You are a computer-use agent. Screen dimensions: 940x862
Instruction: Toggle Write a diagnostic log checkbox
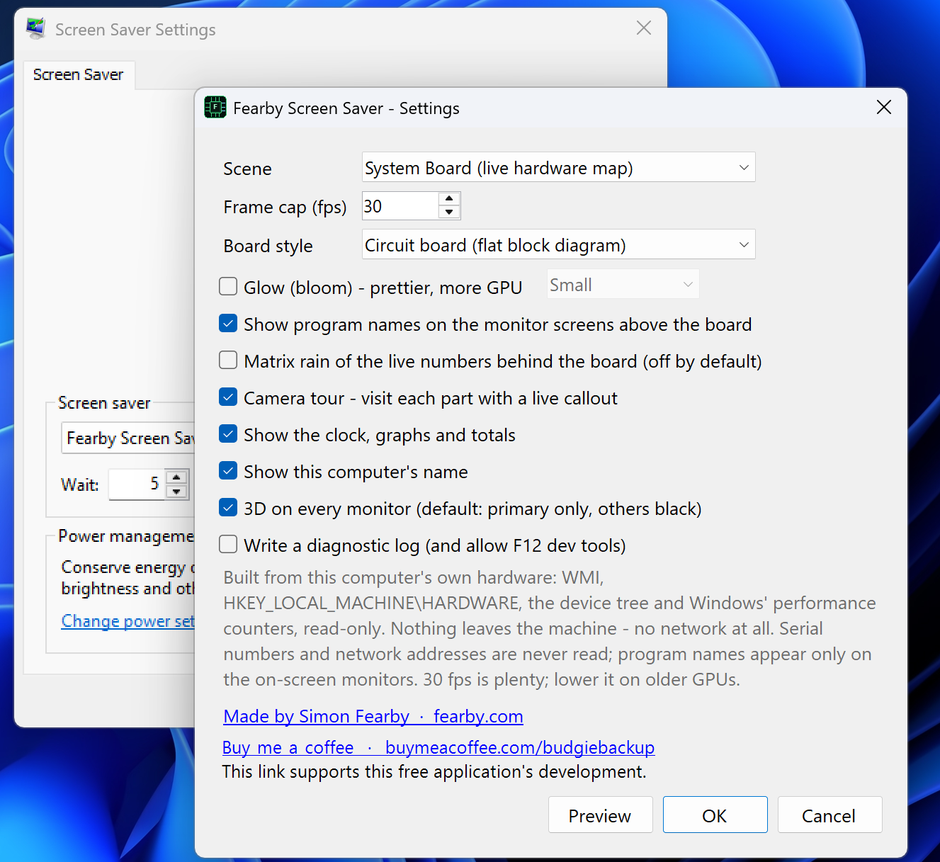pyautogui.click(x=228, y=545)
